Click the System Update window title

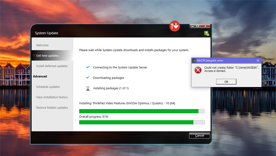[46, 33]
